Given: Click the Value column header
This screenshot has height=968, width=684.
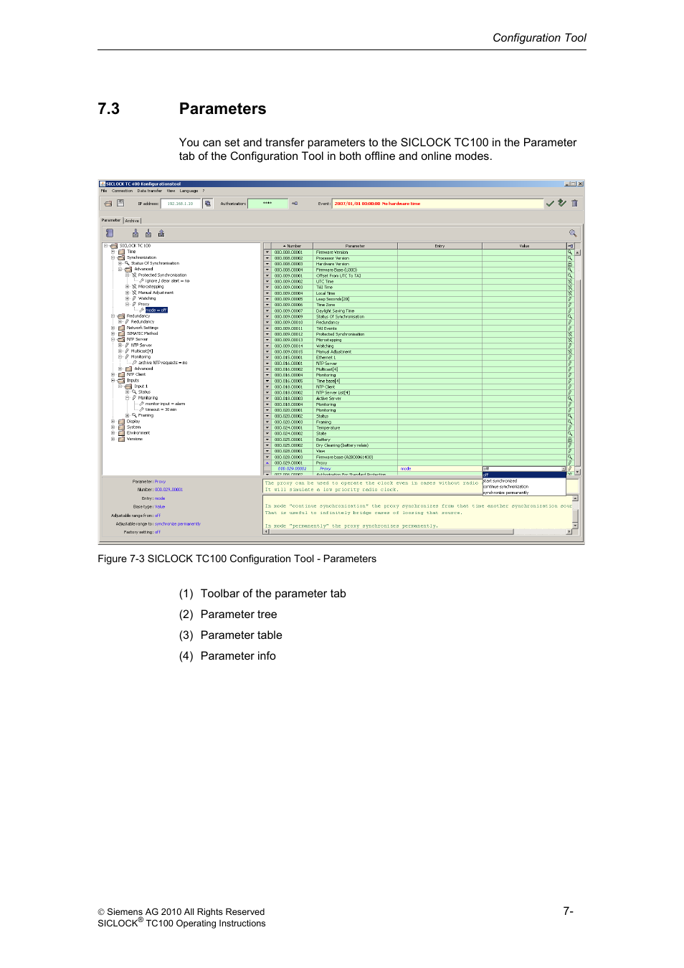Looking at the screenshot, I should 524,246.
